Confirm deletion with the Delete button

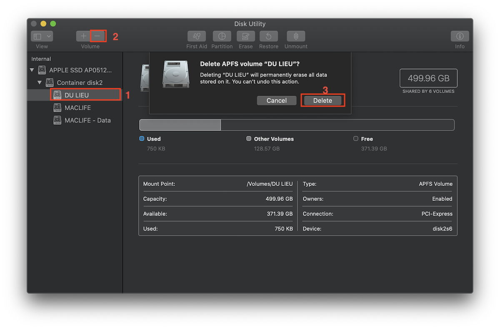click(x=322, y=100)
